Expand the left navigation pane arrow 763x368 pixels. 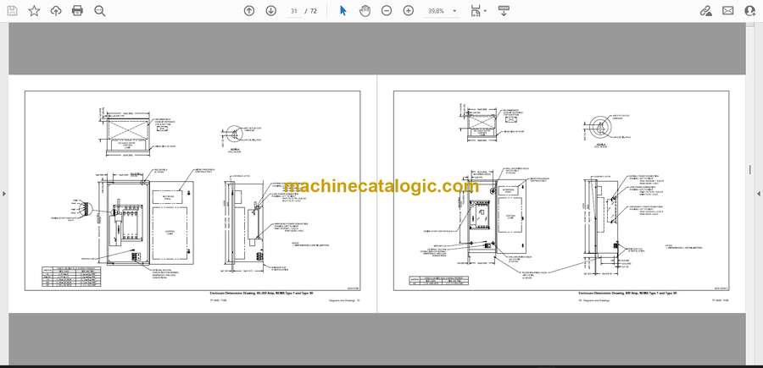[x=4, y=194]
